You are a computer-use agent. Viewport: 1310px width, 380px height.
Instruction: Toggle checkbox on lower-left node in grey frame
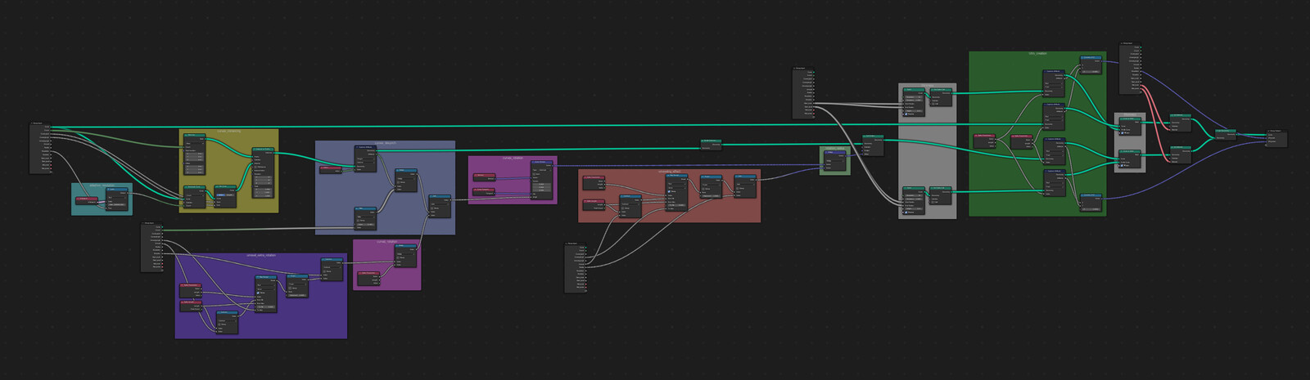click(x=905, y=213)
